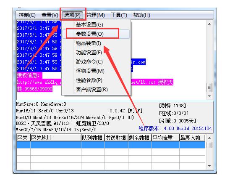Click the 最高人数 column header
The image size is (230, 178).
coord(192,138)
